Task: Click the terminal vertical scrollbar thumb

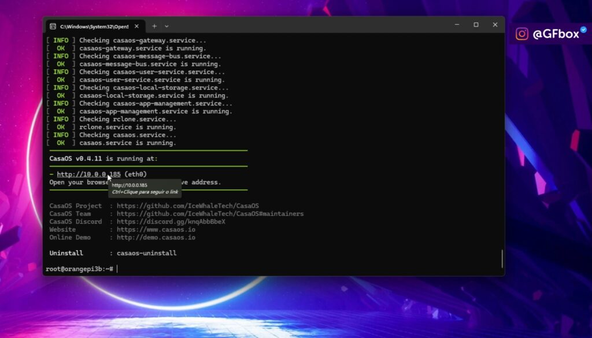Action: click(502, 259)
